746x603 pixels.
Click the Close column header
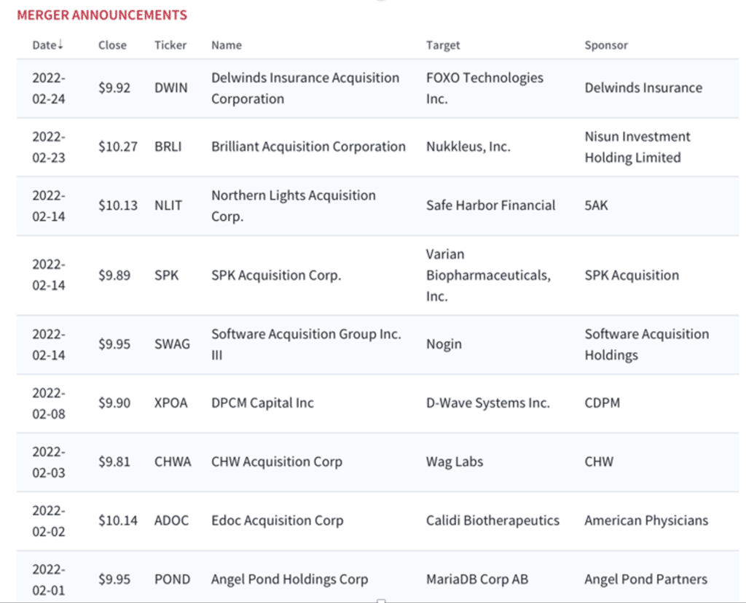coord(112,45)
